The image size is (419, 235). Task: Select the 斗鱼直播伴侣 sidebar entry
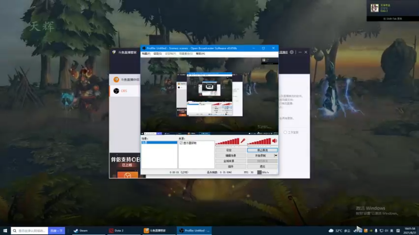pos(125,79)
